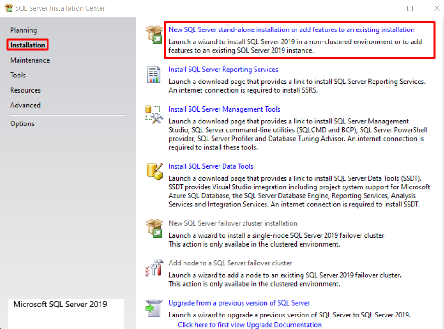Open the Tools section
Screen dimensions: 444x329
point(18,75)
